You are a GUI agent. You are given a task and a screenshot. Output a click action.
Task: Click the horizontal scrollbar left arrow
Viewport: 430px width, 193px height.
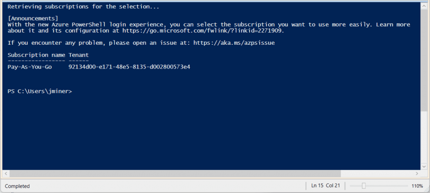6,174
